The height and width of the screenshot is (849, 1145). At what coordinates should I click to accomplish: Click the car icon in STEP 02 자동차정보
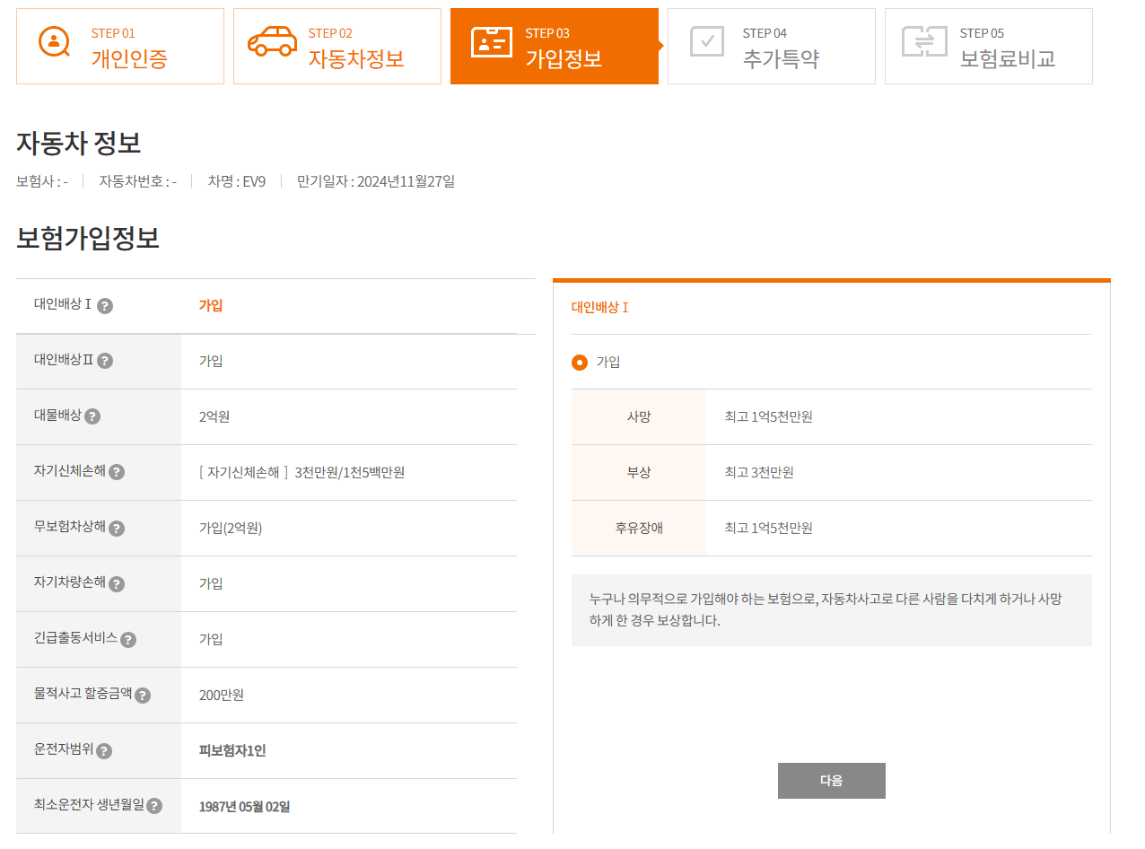click(x=271, y=42)
